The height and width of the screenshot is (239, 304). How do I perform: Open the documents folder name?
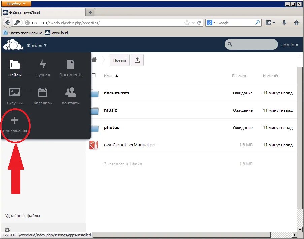click(x=116, y=93)
